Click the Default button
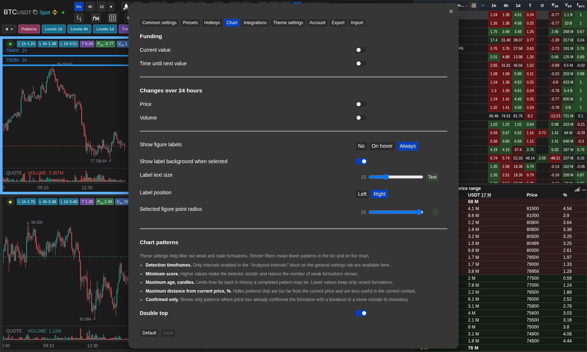587x352 pixels. point(149,333)
